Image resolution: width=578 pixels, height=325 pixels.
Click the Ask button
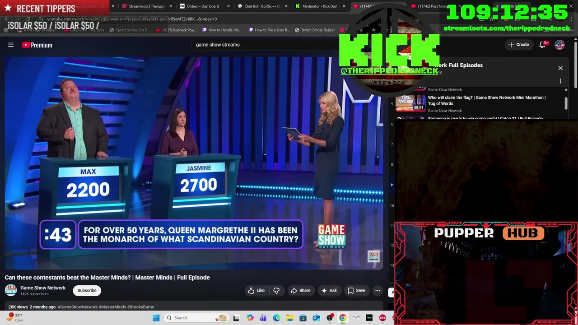(x=329, y=291)
